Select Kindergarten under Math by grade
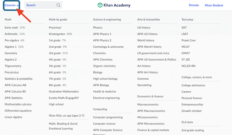 57,34
